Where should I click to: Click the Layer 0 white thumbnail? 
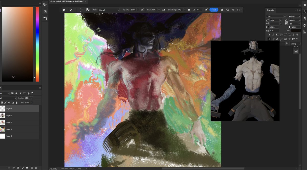coord(2,136)
